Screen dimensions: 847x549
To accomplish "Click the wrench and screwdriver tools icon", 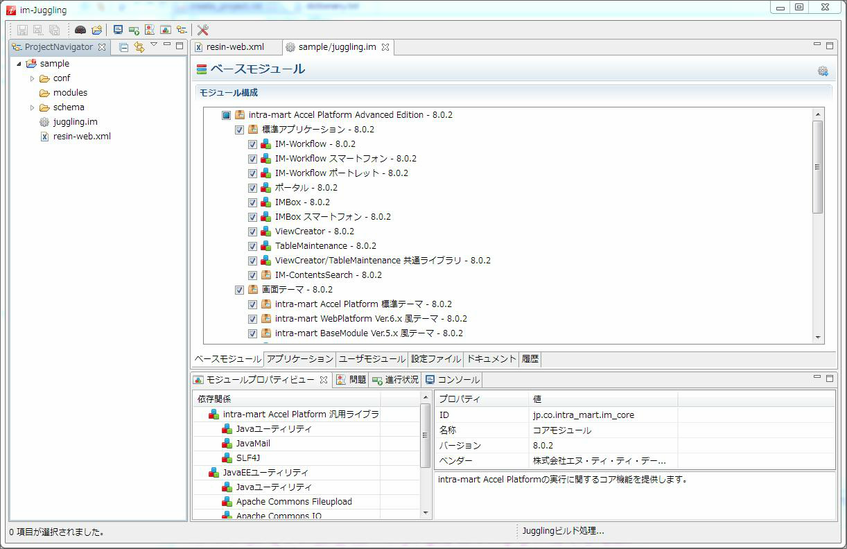I will click(x=202, y=30).
